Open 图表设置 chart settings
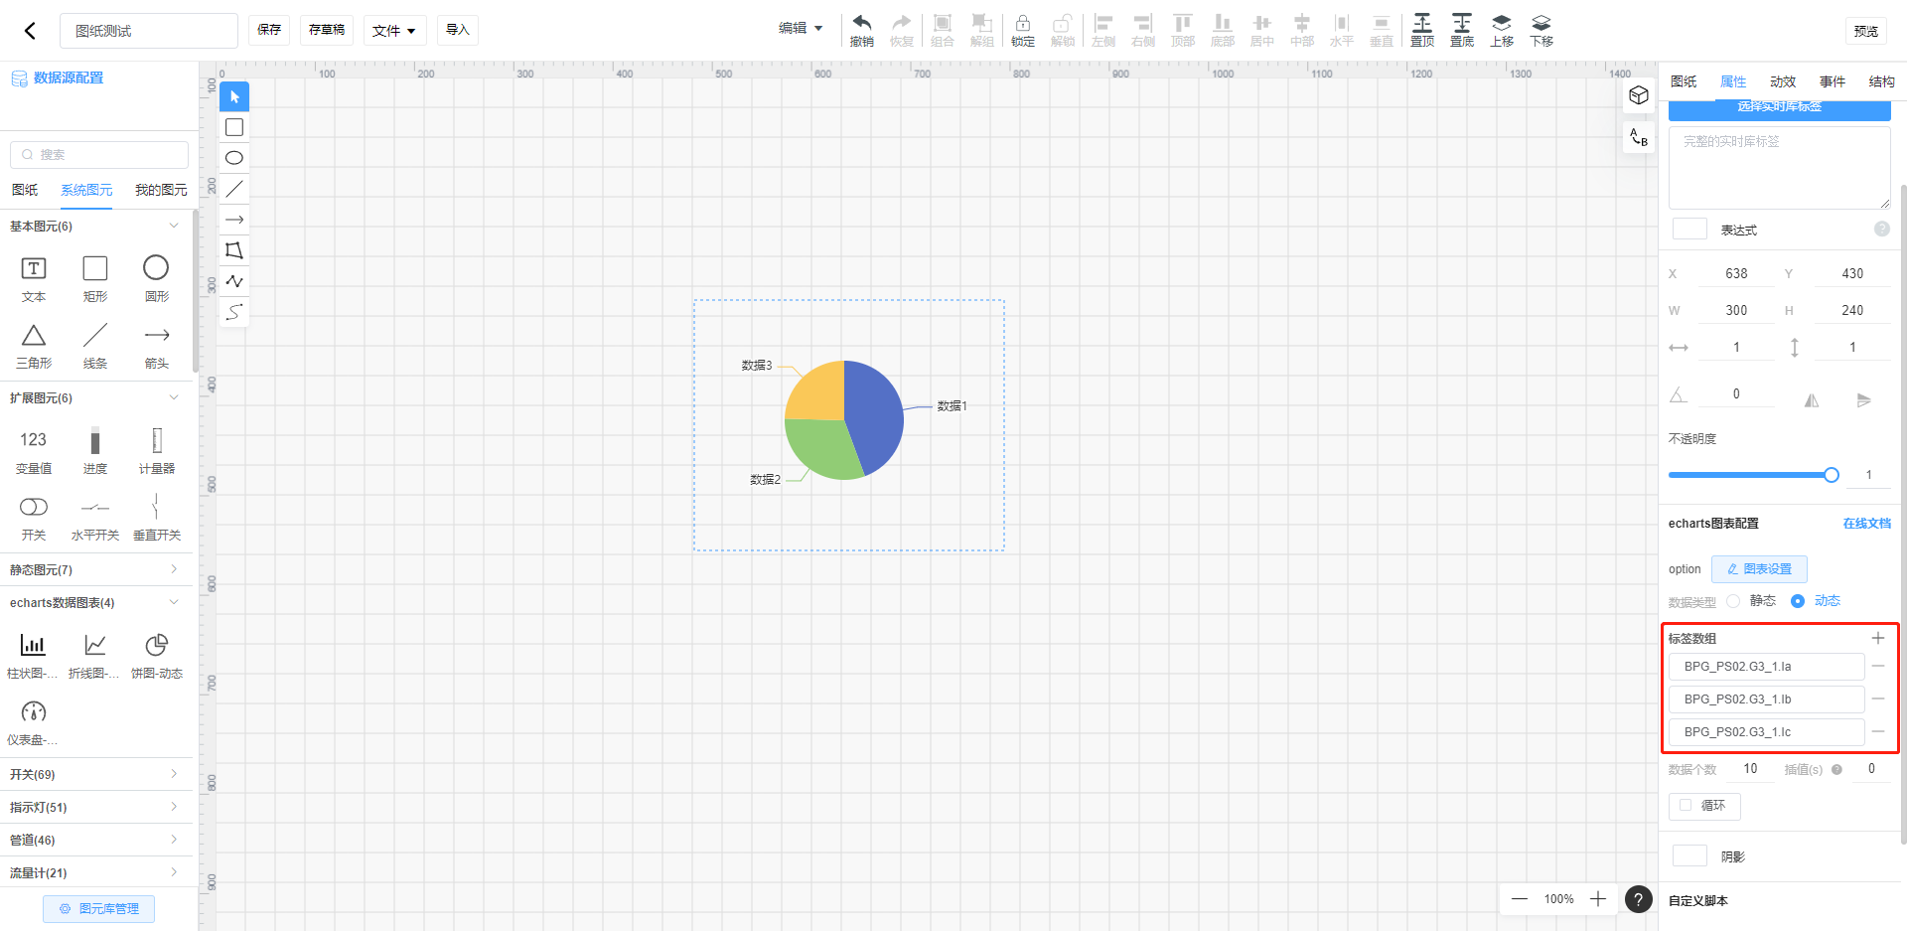1907x931 pixels. coord(1759,568)
